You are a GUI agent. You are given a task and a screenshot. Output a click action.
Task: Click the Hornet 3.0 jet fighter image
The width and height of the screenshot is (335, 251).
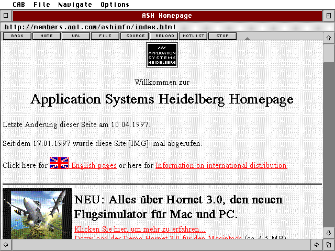click(37, 214)
